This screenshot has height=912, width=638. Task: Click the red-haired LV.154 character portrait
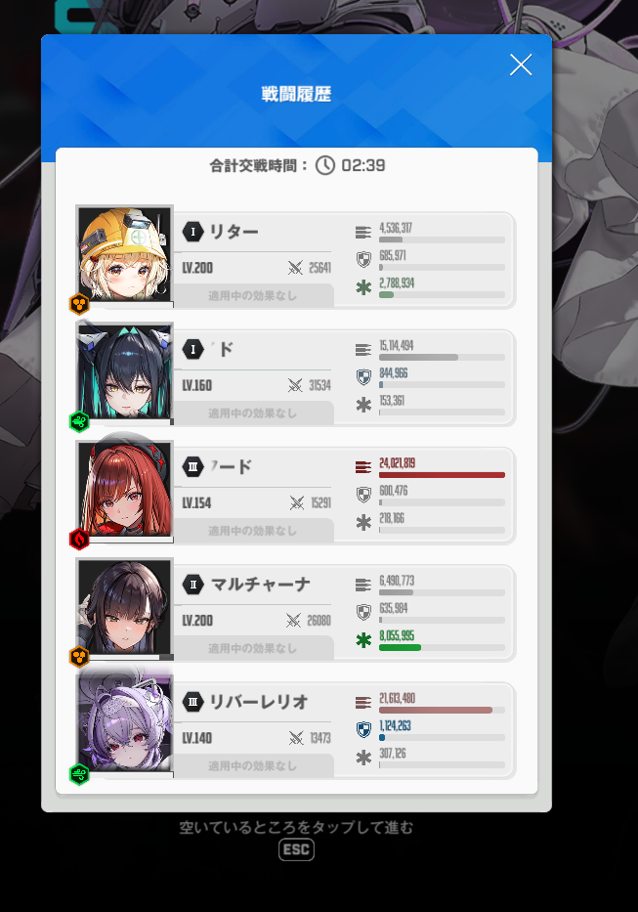coord(125,490)
